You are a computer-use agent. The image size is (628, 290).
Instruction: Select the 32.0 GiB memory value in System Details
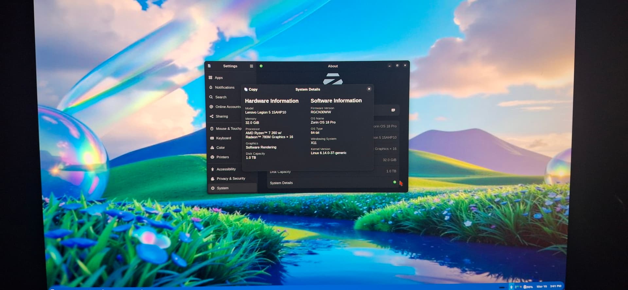point(252,123)
